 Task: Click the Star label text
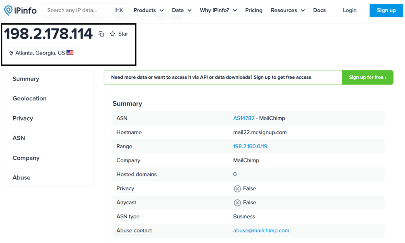pos(123,34)
